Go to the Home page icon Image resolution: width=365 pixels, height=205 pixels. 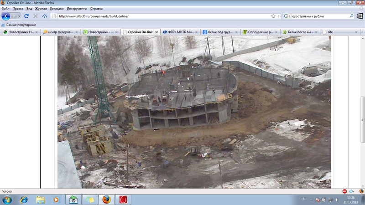(x=44, y=16)
